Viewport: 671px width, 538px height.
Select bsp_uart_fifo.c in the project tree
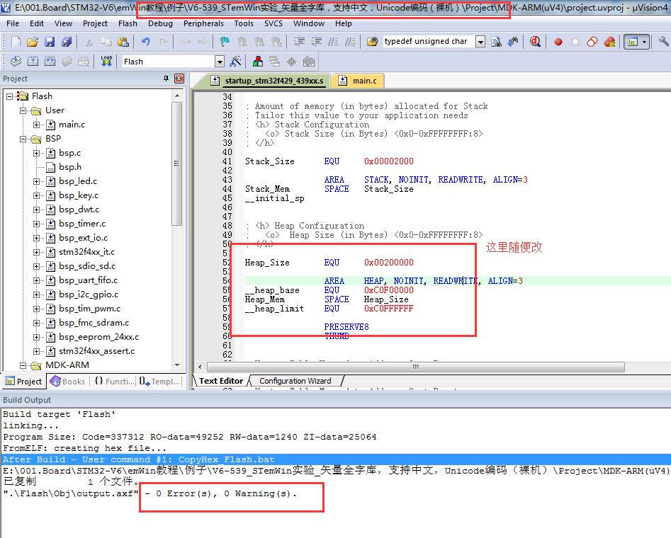88,280
